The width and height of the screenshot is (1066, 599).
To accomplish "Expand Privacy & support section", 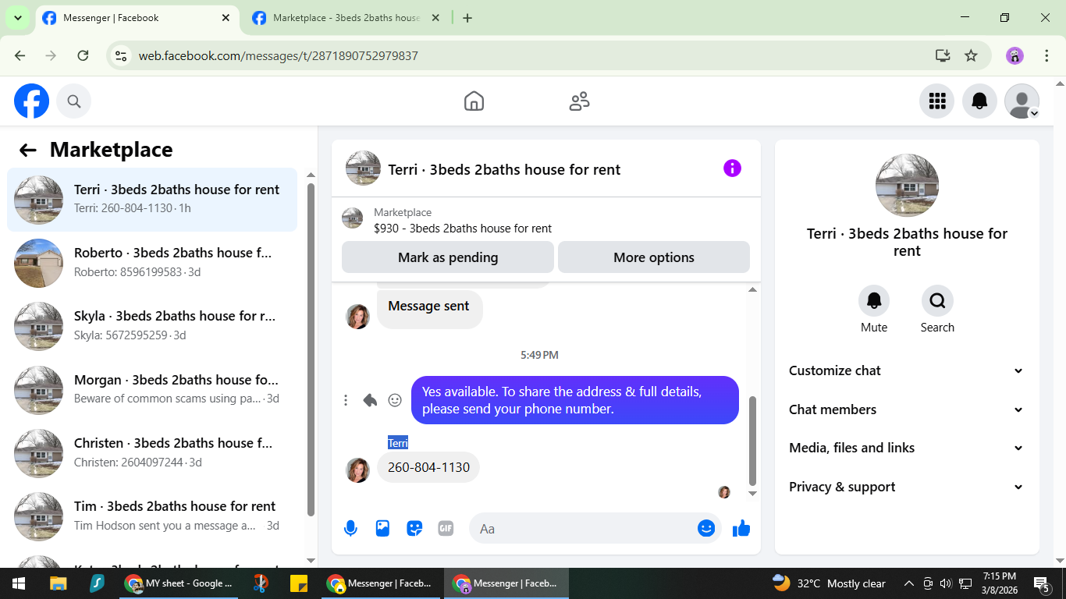I will (x=906, y=487).
